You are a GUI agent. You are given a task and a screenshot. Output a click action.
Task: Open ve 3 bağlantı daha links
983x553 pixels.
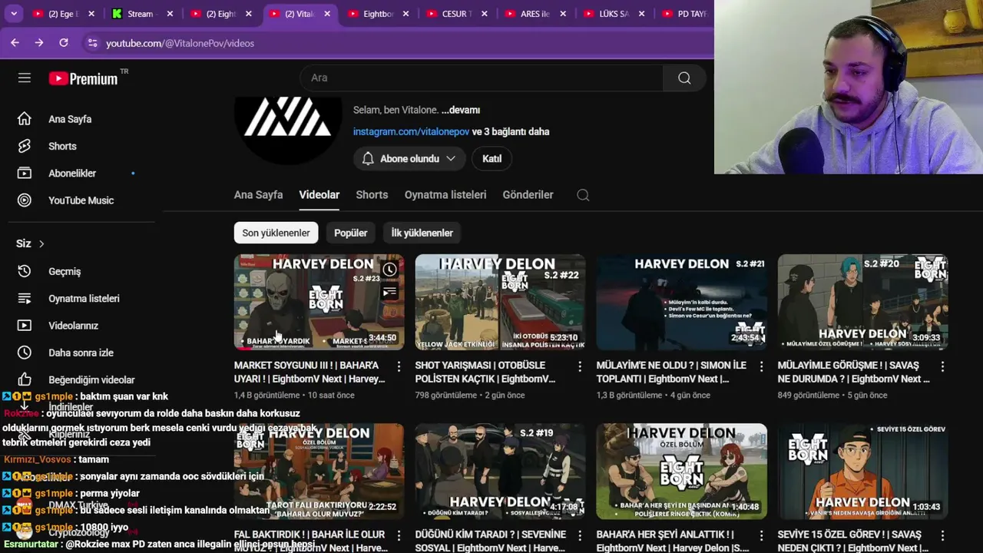[511, 131]
